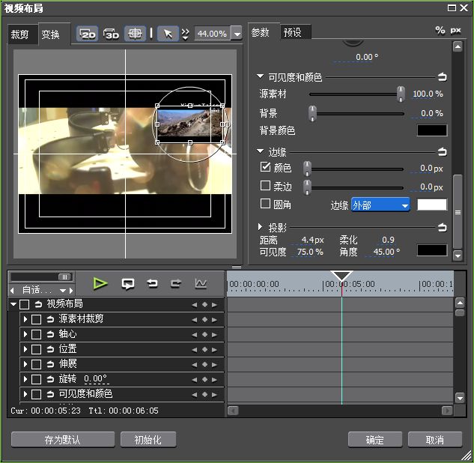The image size is (474, 463).
Task: Click the redo arrow in timeline toolbar
Action: click(176, 283)
